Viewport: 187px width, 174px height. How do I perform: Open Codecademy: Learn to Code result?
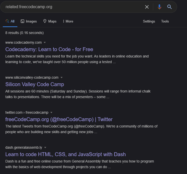[x=49, y=49]
